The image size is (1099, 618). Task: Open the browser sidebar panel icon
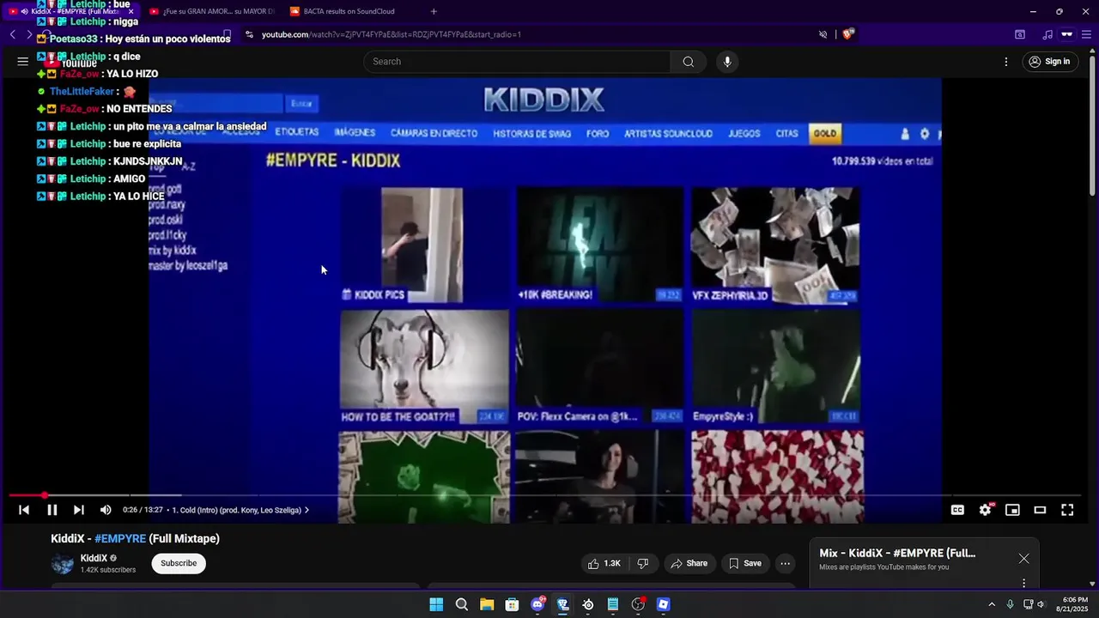pyautogui.click(x=1020, y=34)
